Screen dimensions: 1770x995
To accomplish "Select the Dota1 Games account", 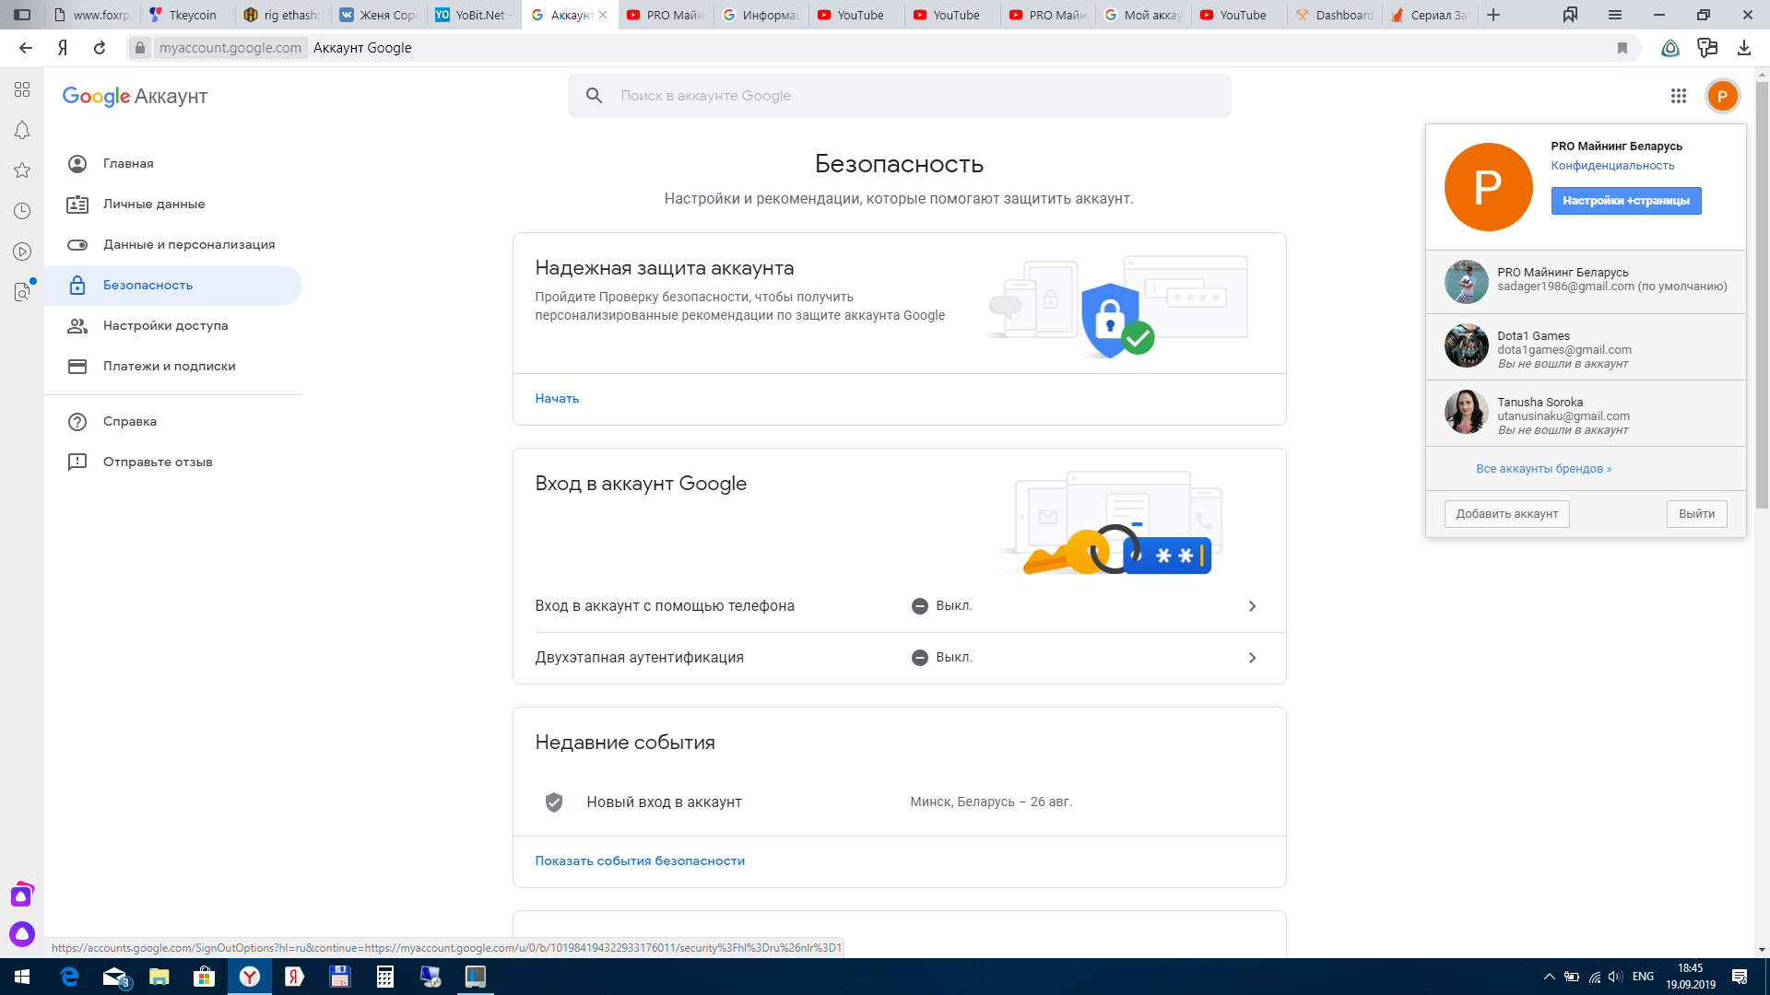I will 1586,347.
